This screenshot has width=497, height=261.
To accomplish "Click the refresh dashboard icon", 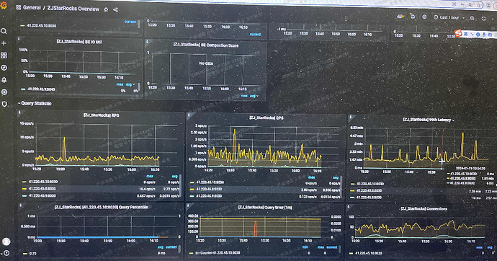I will [483, 19].
